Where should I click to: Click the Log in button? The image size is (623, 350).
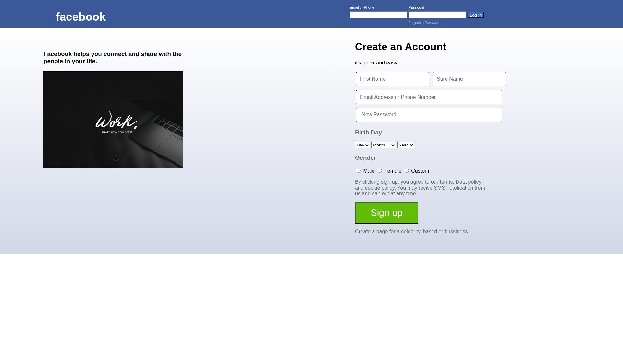[x=476, y=15]
